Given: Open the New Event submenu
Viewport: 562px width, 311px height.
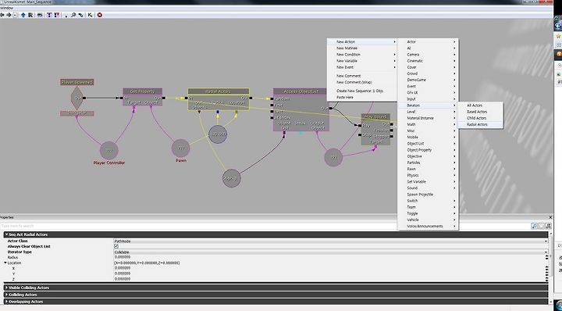Looking at the screenshot, I should (x=362, y=67).
